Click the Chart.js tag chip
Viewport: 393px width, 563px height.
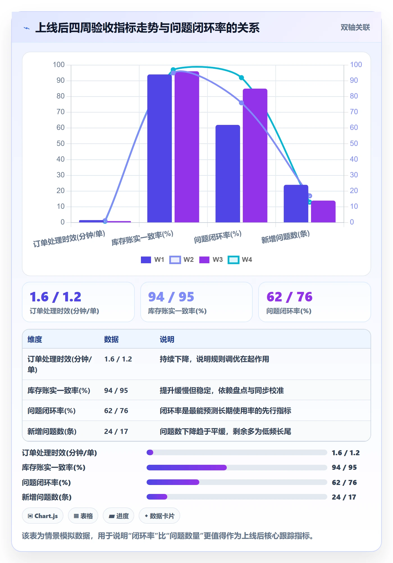[43, 516]
